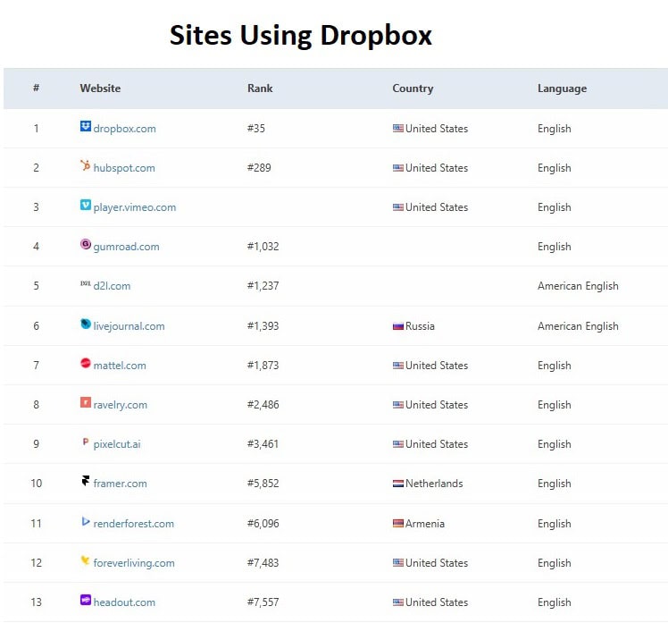
Task: Click the Sites Using Dropbox heading
Action: tap(301, 36)
